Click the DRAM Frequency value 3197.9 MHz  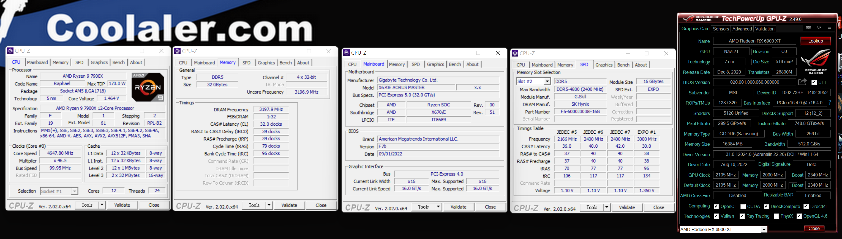click(x=271, y=109)
